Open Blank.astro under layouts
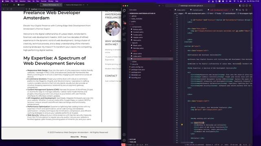261x146 pixels. pyautogui.click(x=137, y=45)
